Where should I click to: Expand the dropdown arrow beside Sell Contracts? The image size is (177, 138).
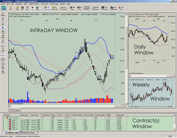tap(59, 8)
